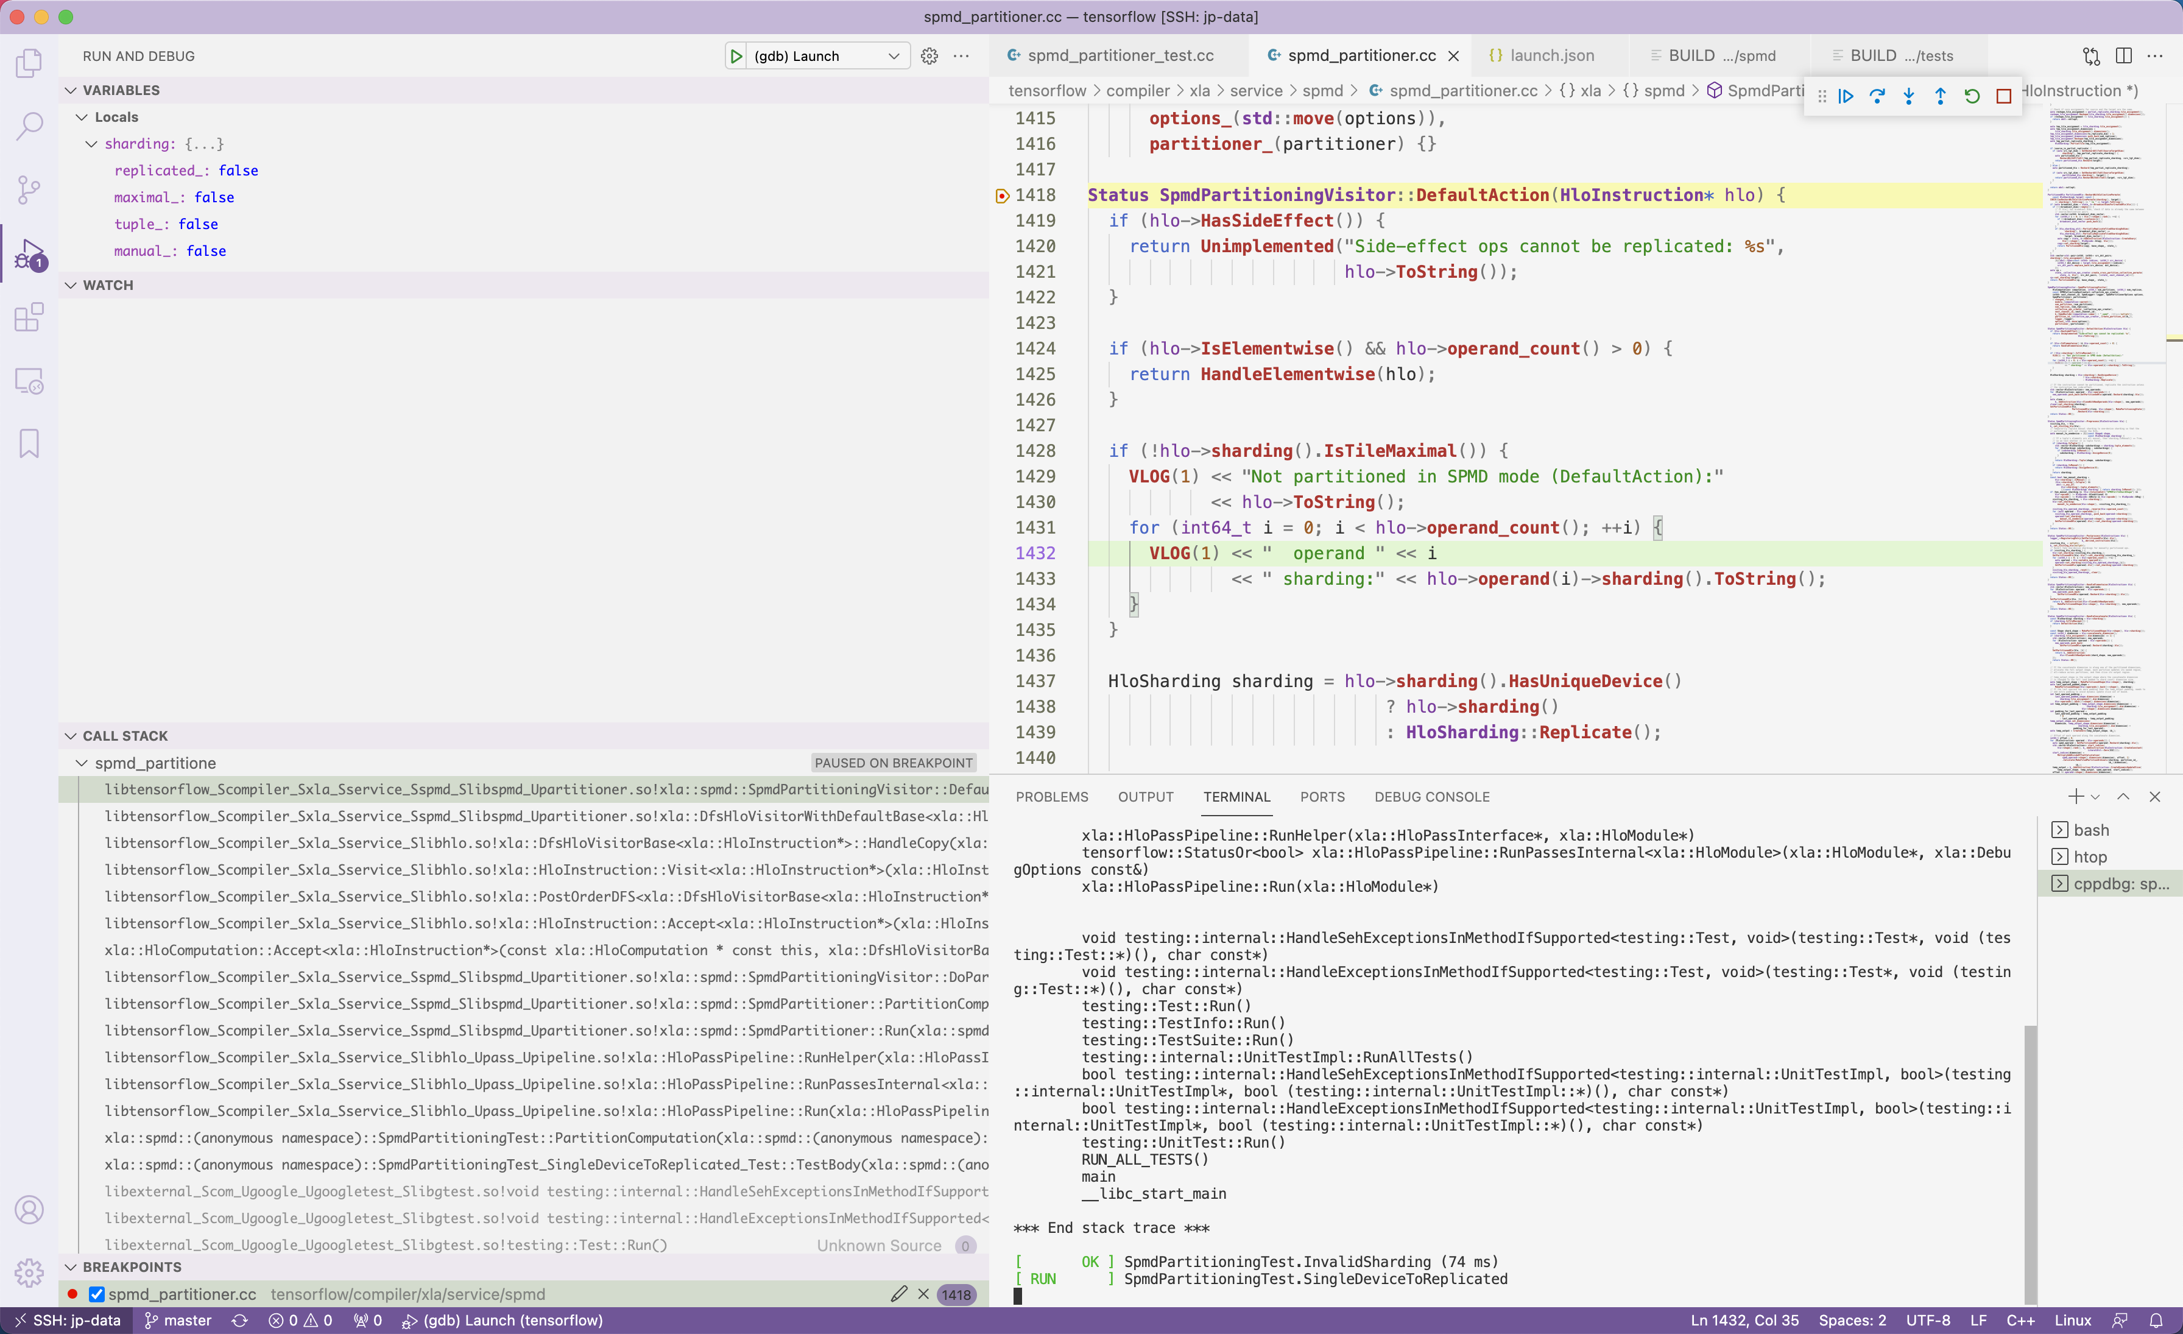2183x1334 pixels.
Task: Click the terminal panel vertical scrollbar
Action: pyautogui.click(x=2030, y=1164)
